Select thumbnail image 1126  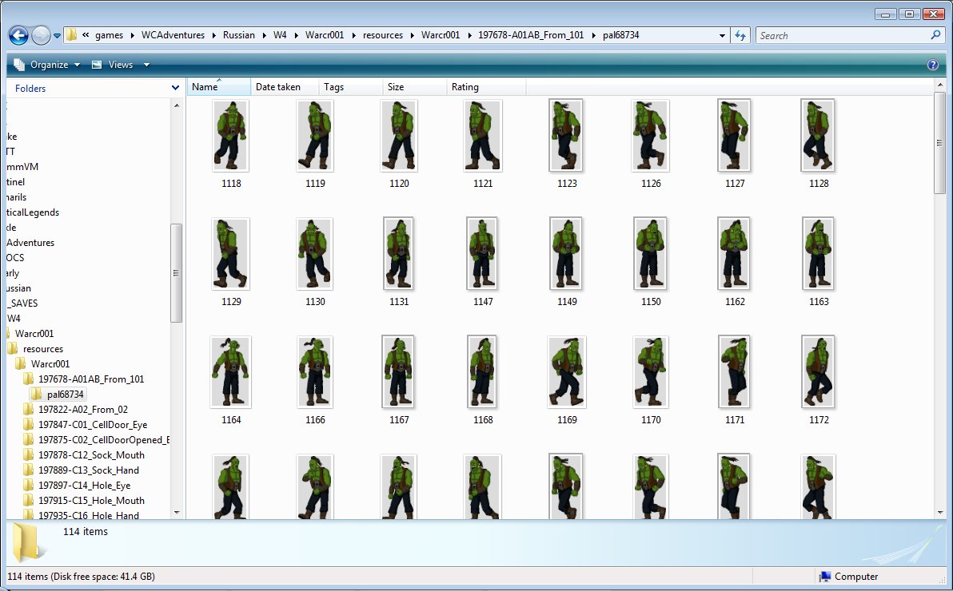click(650, 136)
